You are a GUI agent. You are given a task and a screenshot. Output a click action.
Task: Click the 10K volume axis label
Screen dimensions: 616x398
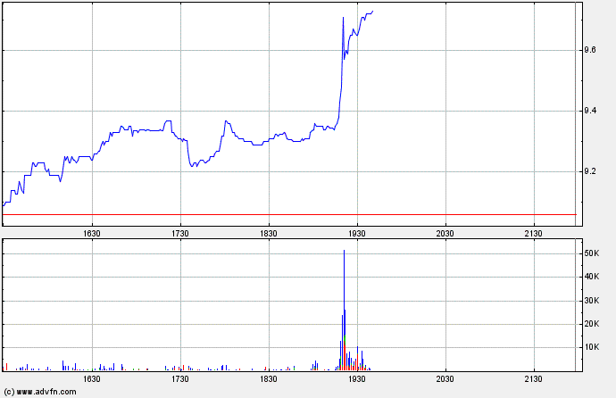(592, 347)
